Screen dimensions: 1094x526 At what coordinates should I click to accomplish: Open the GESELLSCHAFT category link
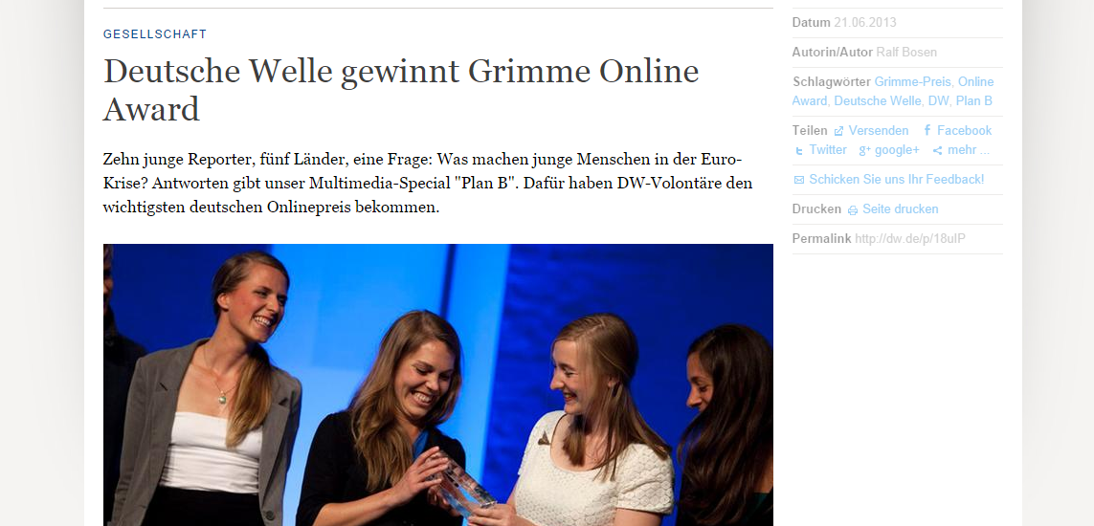(x=155, y=34)
